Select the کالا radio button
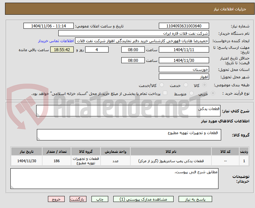Image resolution: width=255 pixels, height=208 pixels. click(x=205, y=85)
